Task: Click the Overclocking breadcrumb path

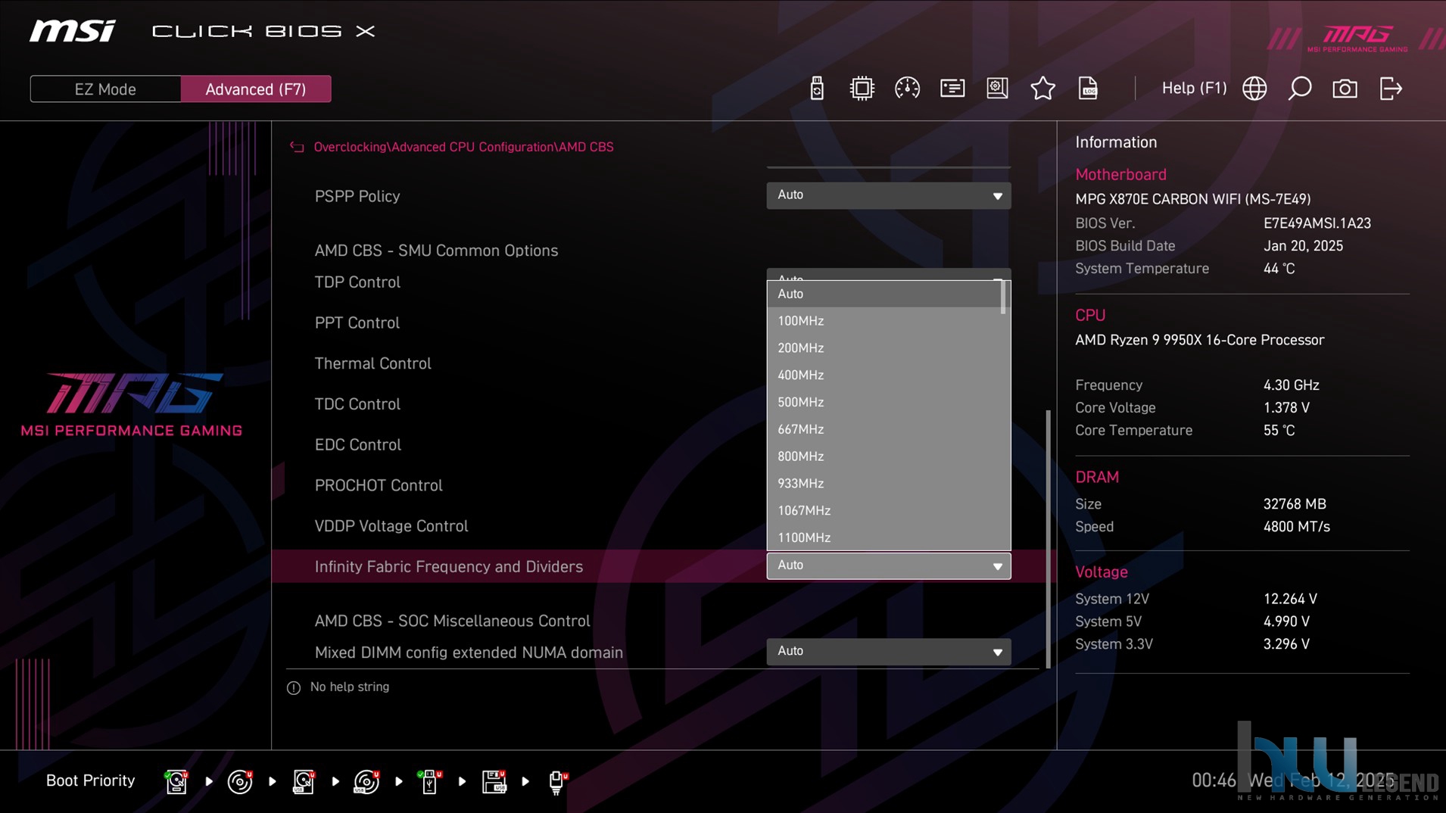Action: coord(463,147)
